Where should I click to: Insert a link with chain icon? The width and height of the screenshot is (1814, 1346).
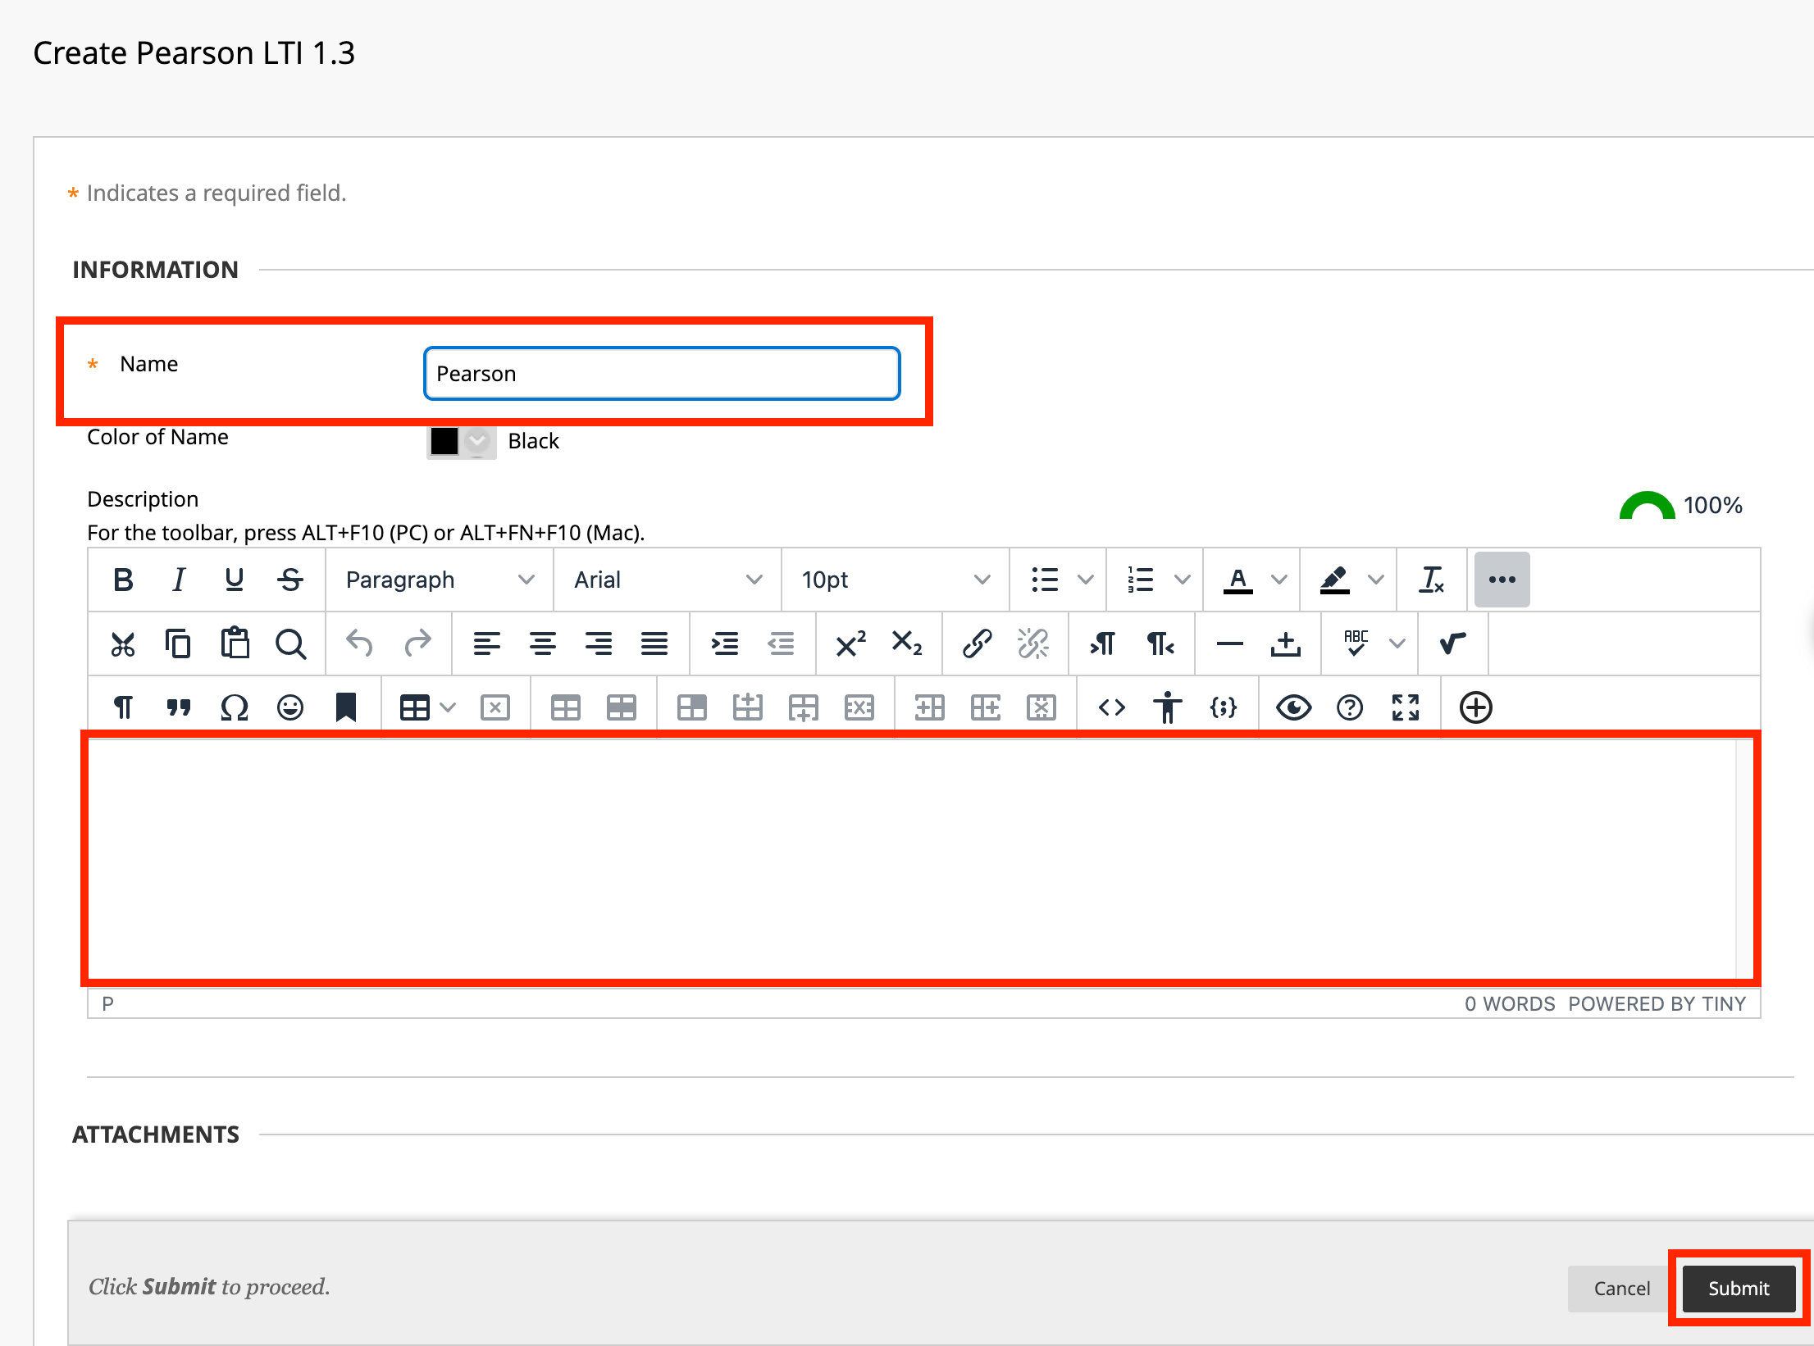click(x=978, y=643)
